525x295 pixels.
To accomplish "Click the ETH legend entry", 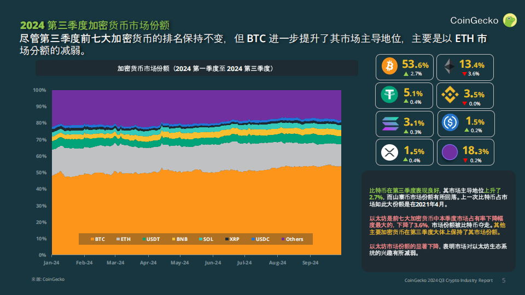I will coord(123,239).
